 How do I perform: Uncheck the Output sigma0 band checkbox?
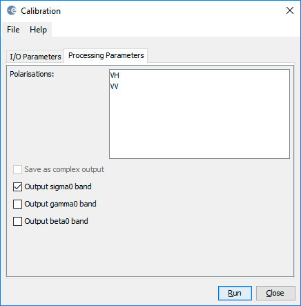[x=17, y=187]
